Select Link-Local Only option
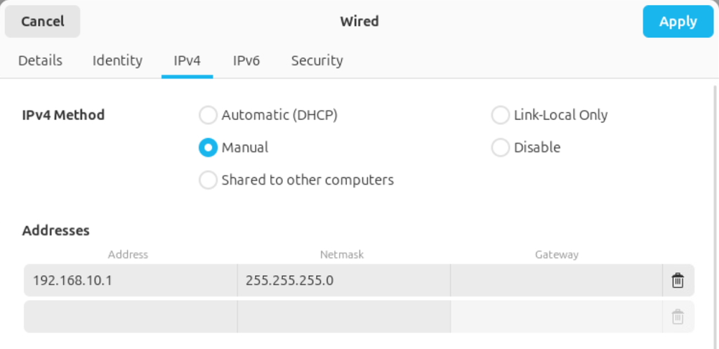This screenshot has width=719, height=349. [501, 115]
